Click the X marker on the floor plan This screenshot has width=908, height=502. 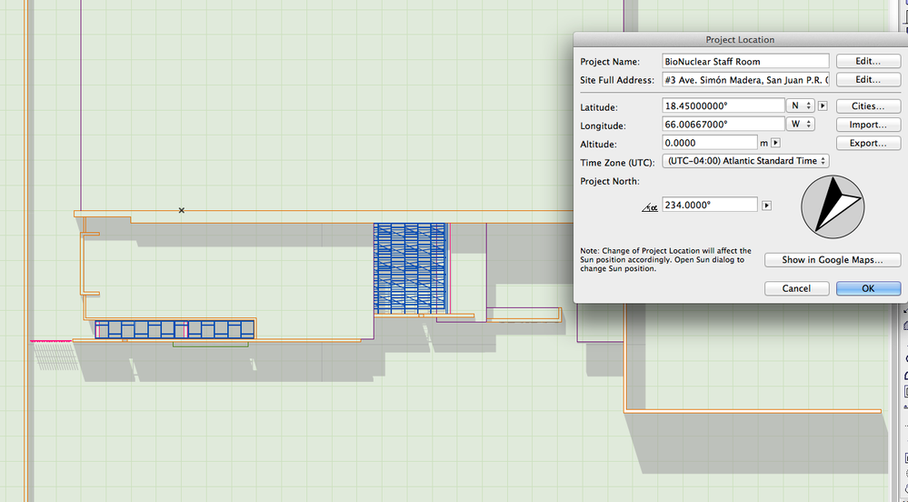coord(181,210)
